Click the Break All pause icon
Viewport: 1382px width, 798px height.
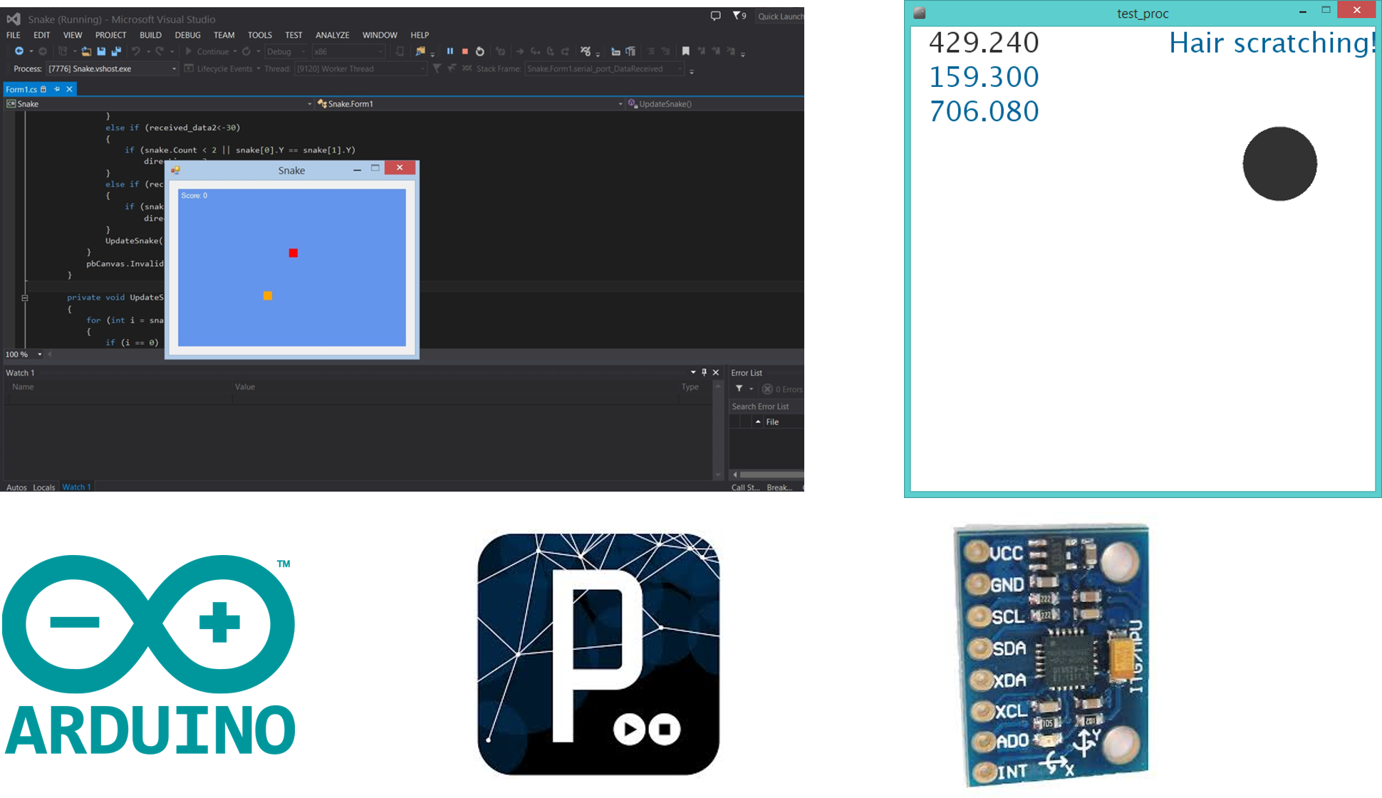450,51
